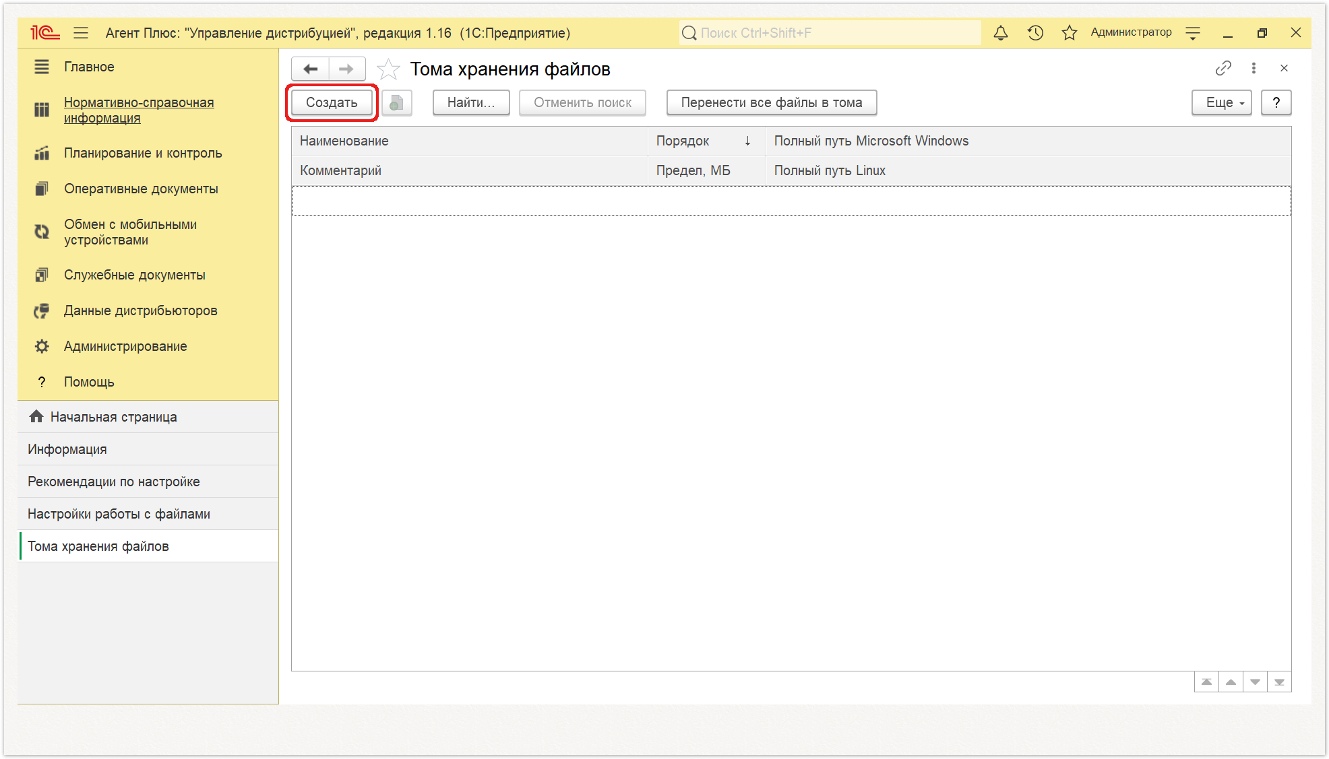Click the Предел, МБ column header
This screenshot has height=759, width=1329.
click(706, 170)
